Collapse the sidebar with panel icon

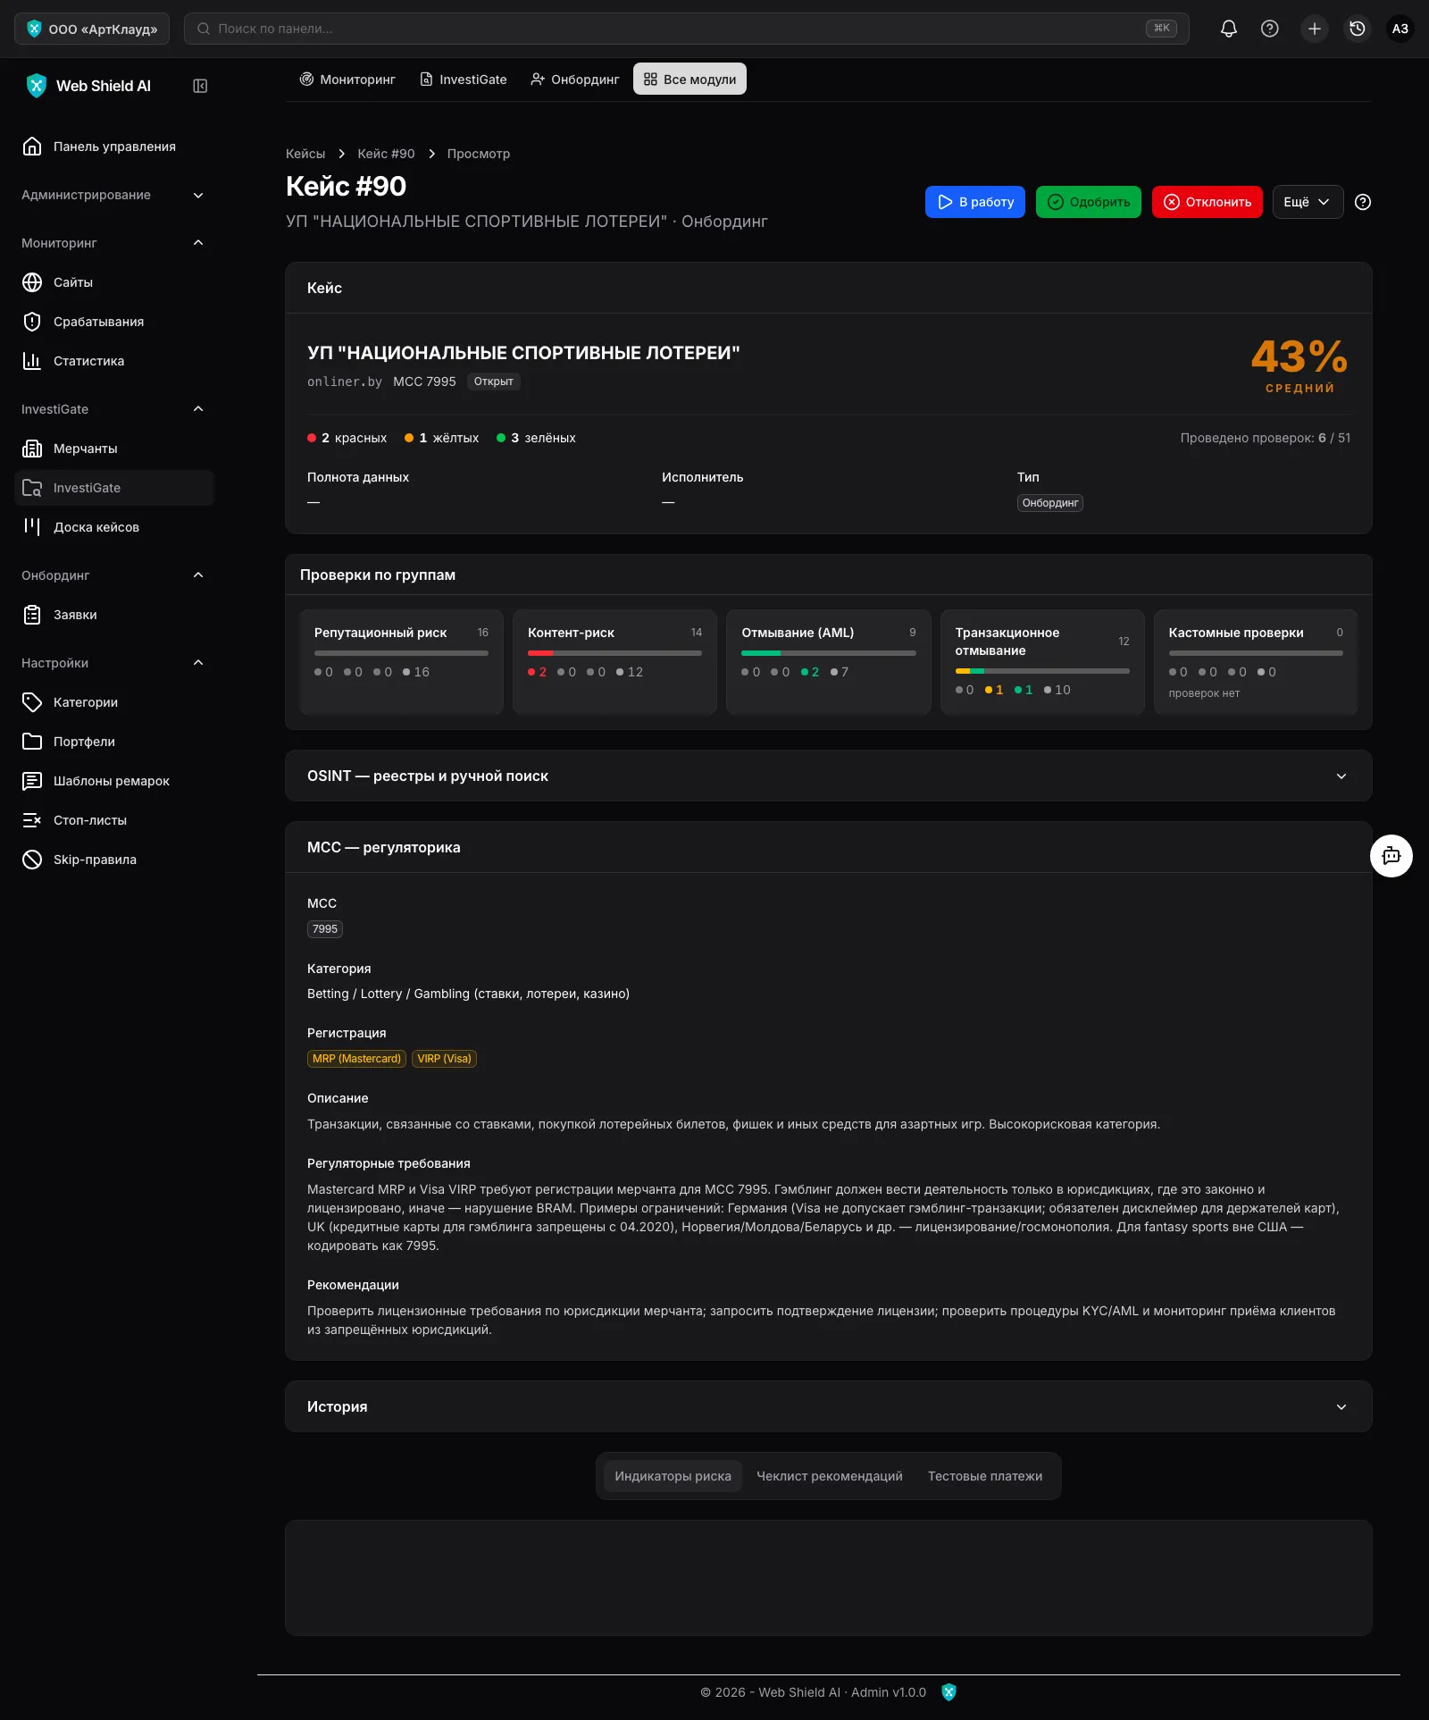pyautogui.click(x=200, y=86)
